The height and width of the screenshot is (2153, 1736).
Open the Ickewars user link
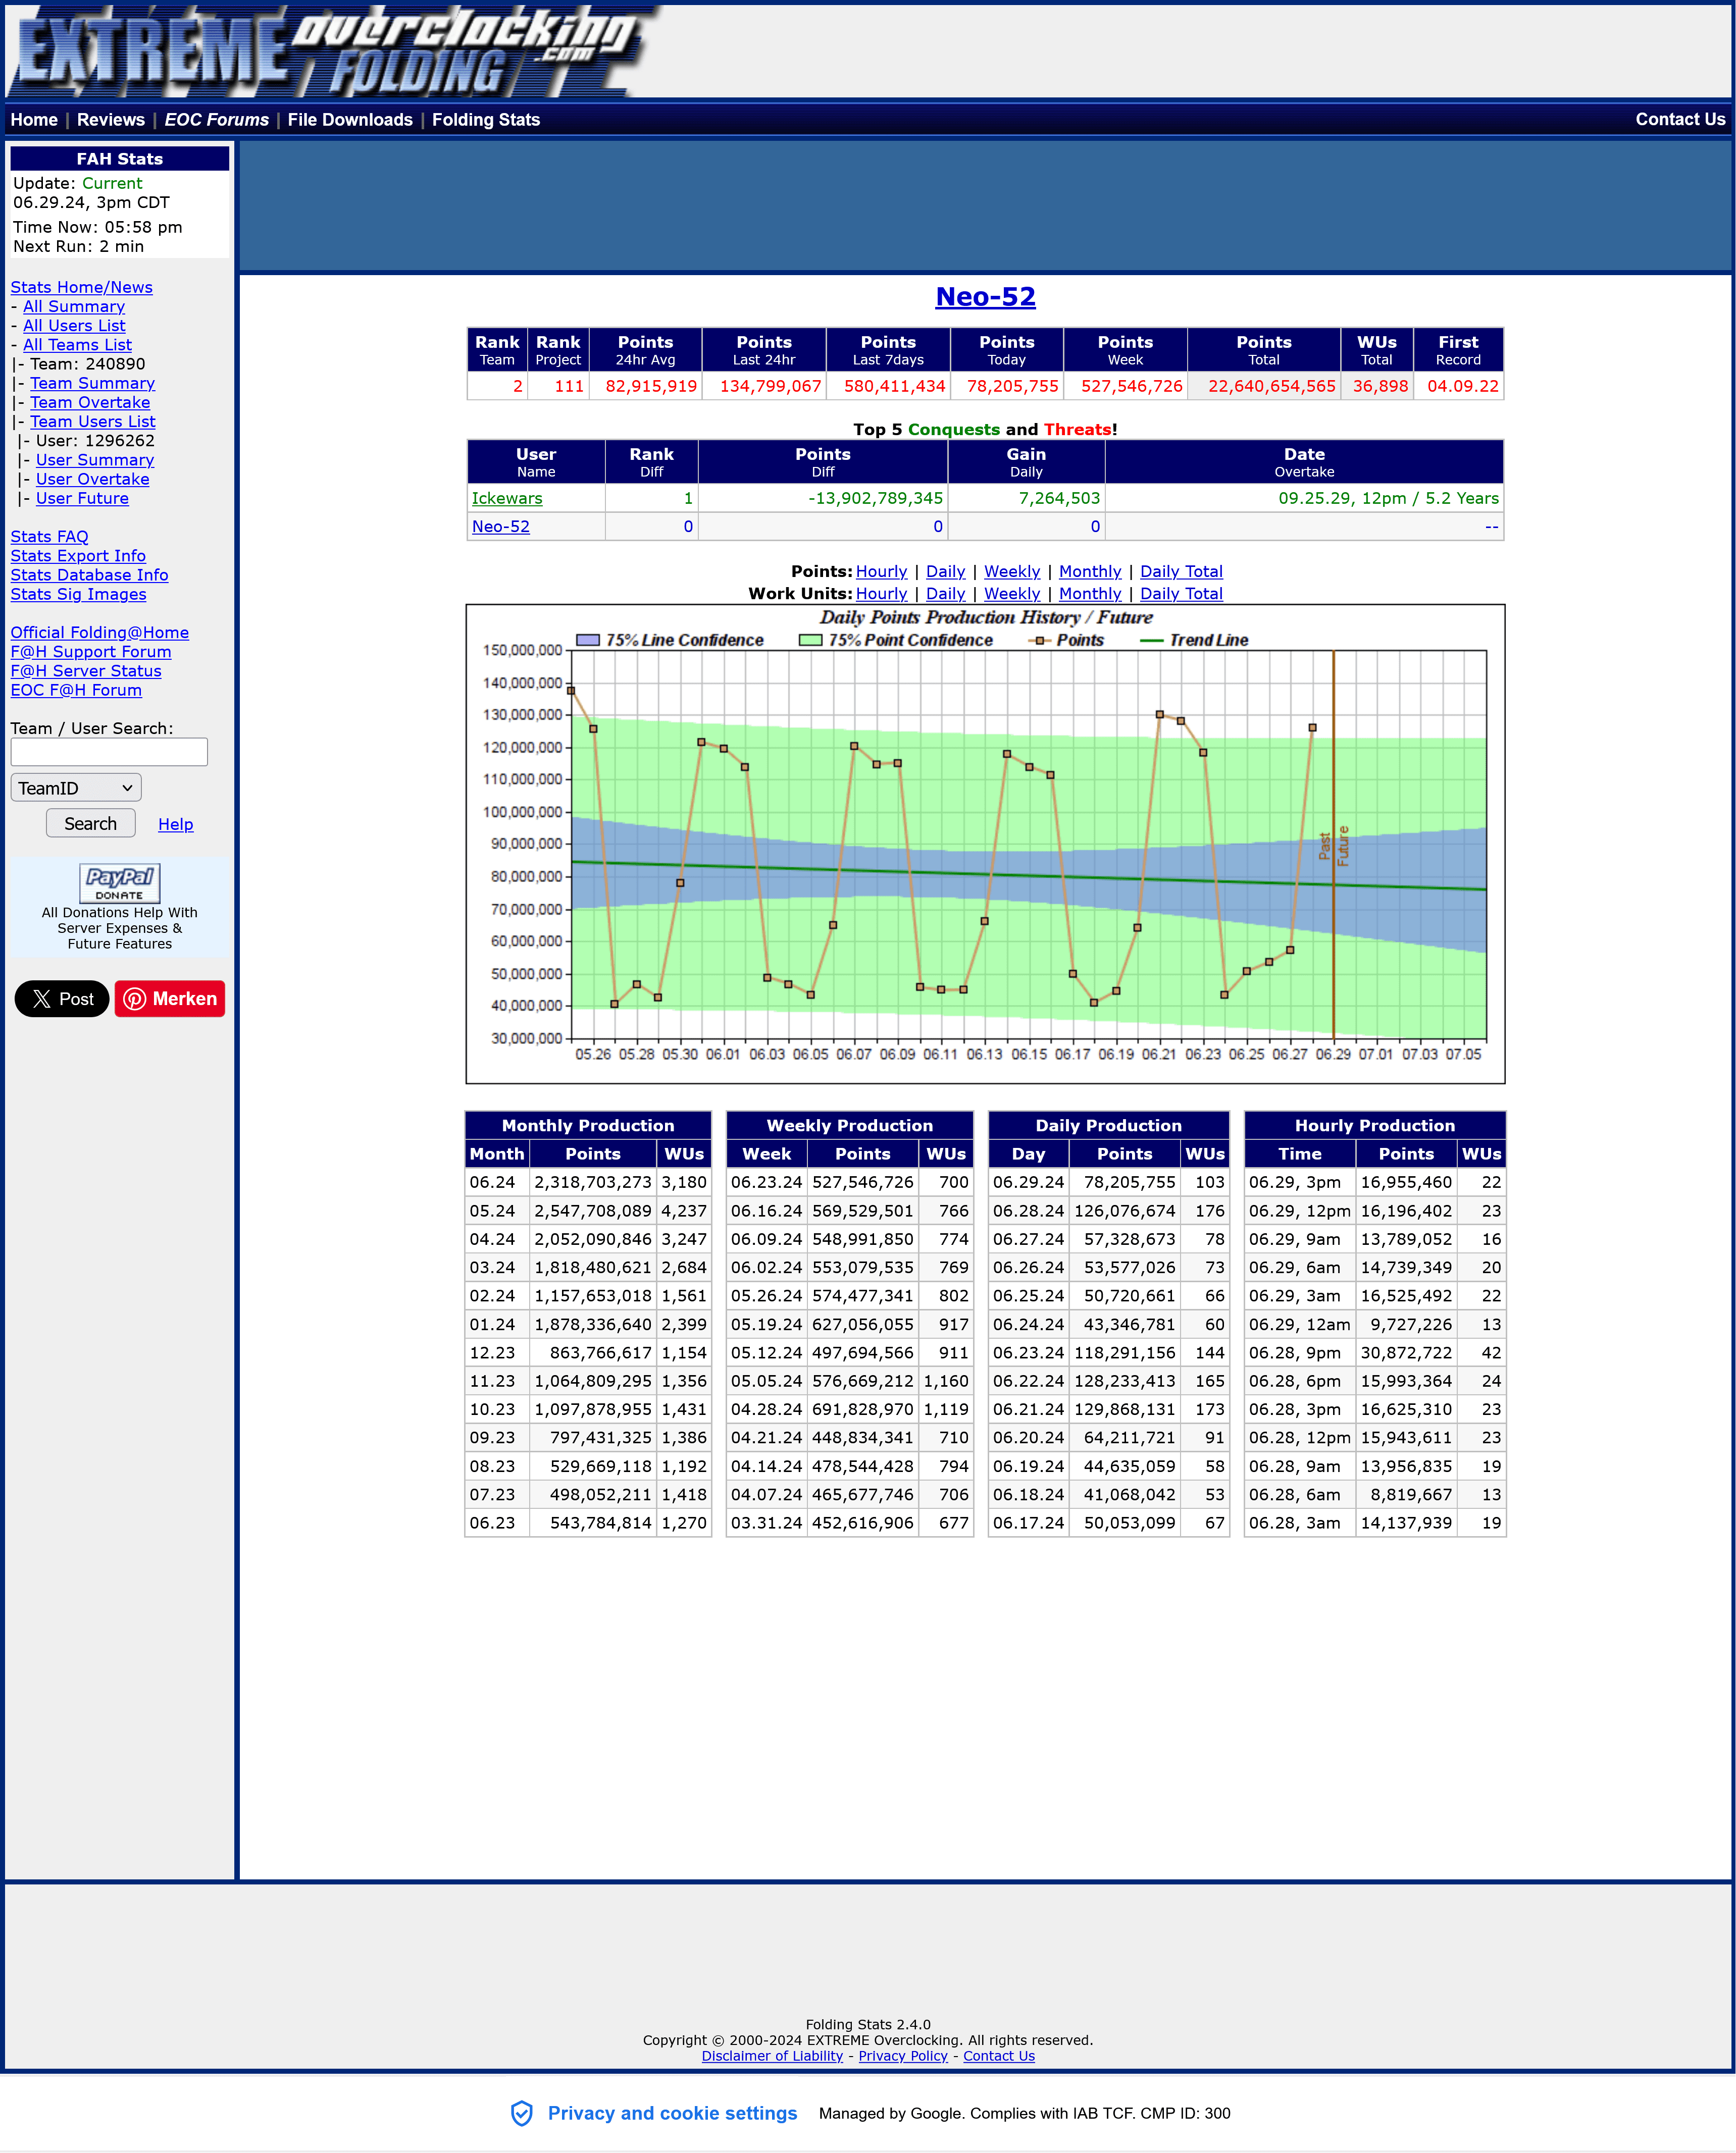point(507,498)
